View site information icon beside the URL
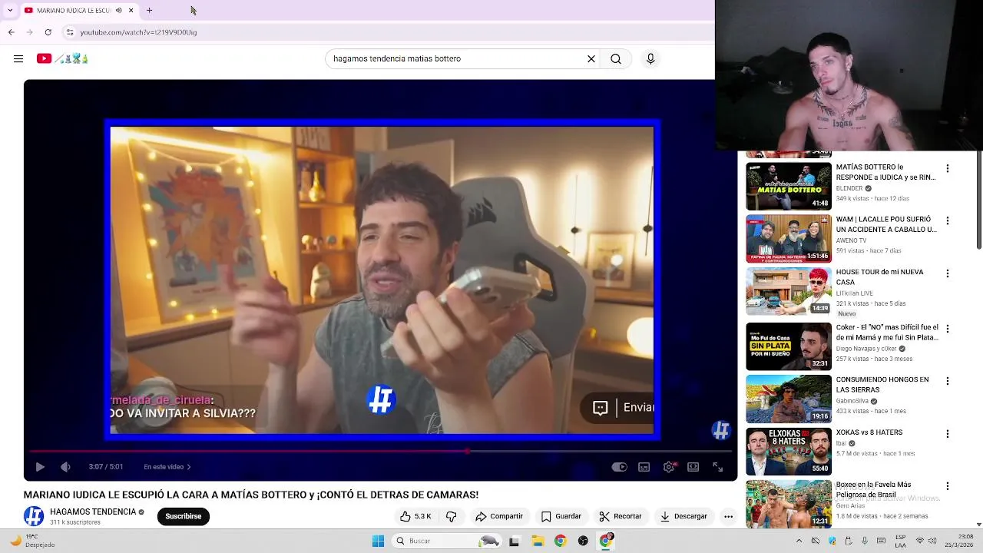The height and width of the screenshot is (553, 983). [70, 32]
